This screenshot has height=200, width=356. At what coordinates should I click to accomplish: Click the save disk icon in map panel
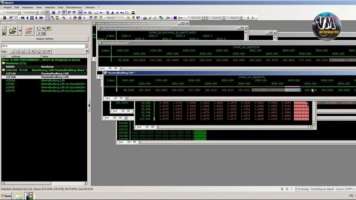click(x=4, y=33)
